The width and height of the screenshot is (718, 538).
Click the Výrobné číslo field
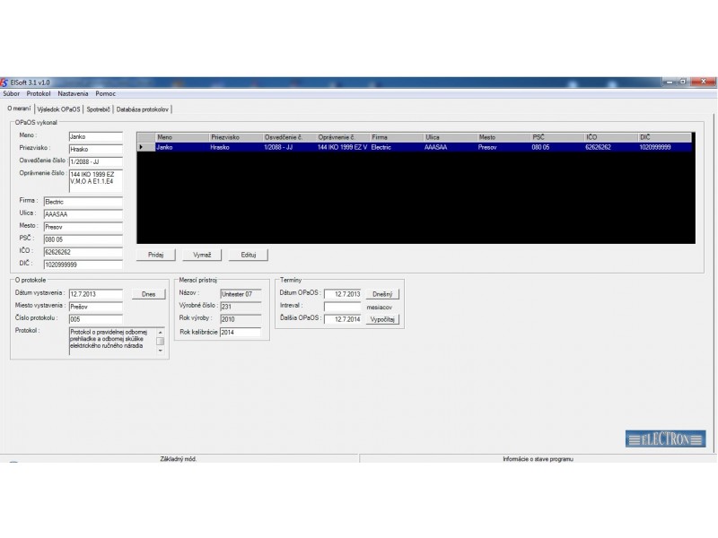(x=241, y=307)
